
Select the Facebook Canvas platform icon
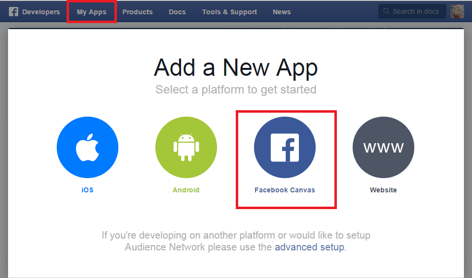285,148
